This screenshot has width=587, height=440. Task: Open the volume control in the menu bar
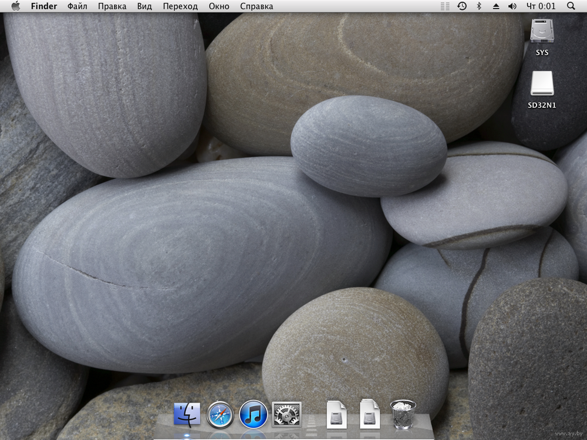(512, 6)
